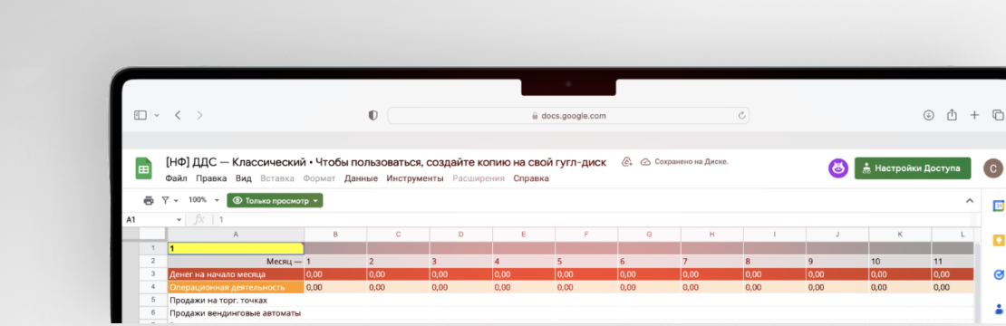Viewport: 1006px width, 326px height.
Task: Click the Денег на начало месяца cell
Action: click(236, 274)
